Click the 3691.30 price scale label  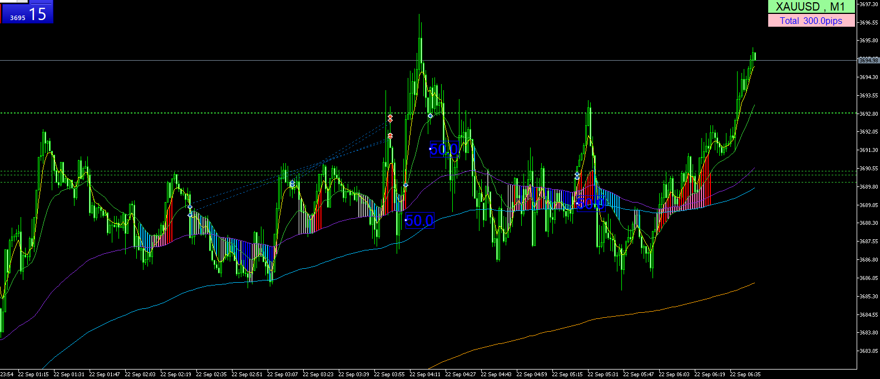(869, 150)
